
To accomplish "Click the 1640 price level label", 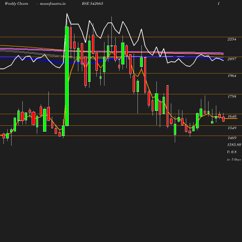I will point(232,116).
